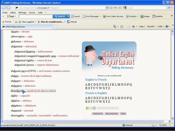Click the Print icon in the command bar
The image size is (175, 131).
point(133,27)
